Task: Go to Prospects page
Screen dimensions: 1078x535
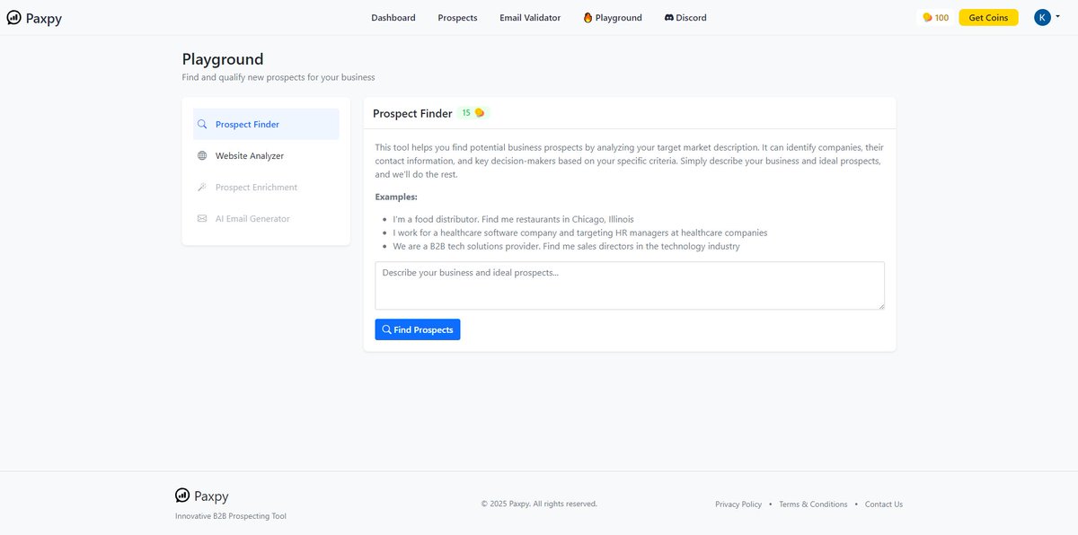Action: [457, 18]
